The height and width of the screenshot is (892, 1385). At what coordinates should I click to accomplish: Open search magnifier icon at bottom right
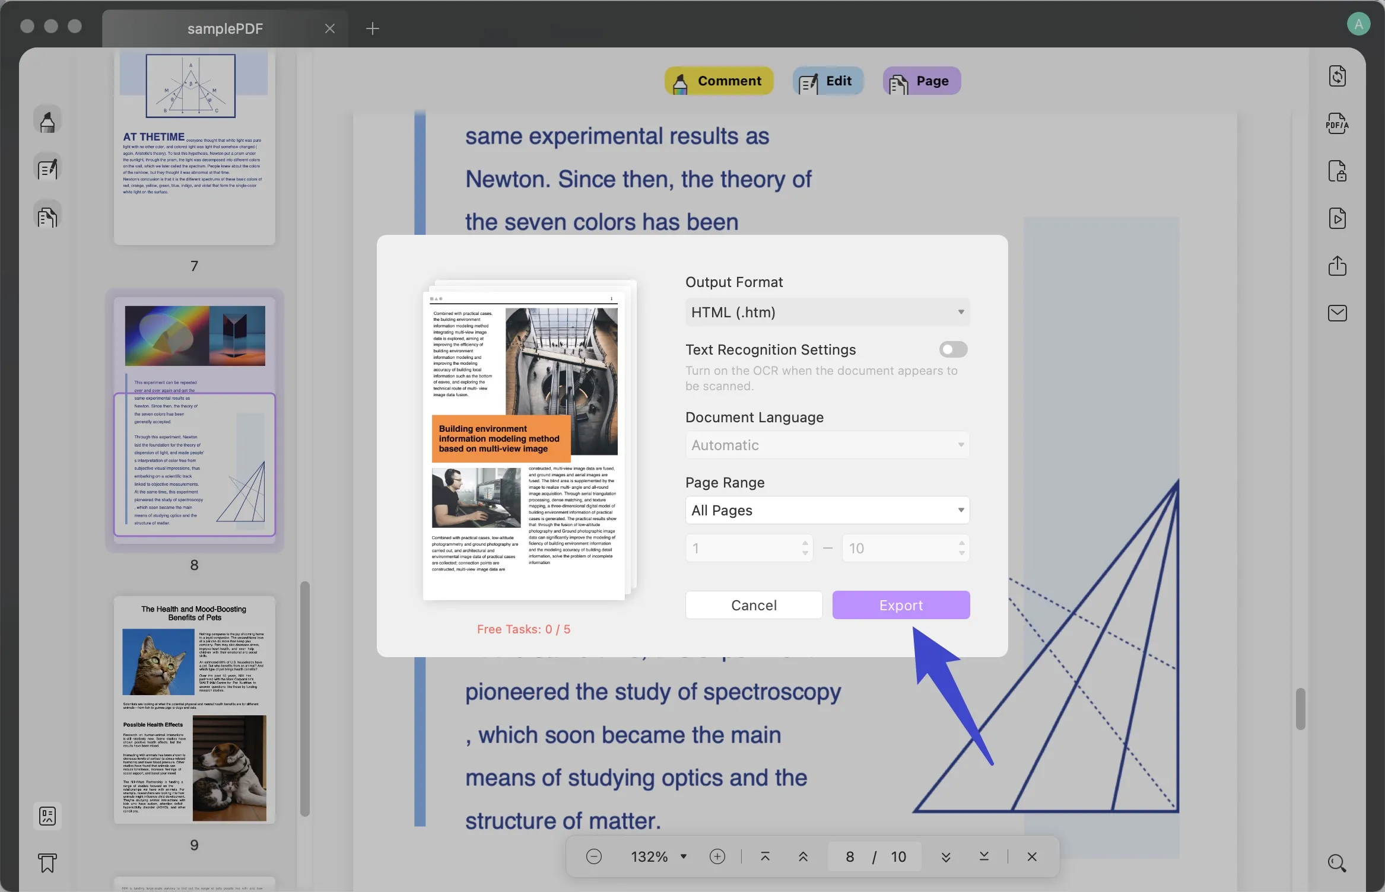coord(1337,863)
